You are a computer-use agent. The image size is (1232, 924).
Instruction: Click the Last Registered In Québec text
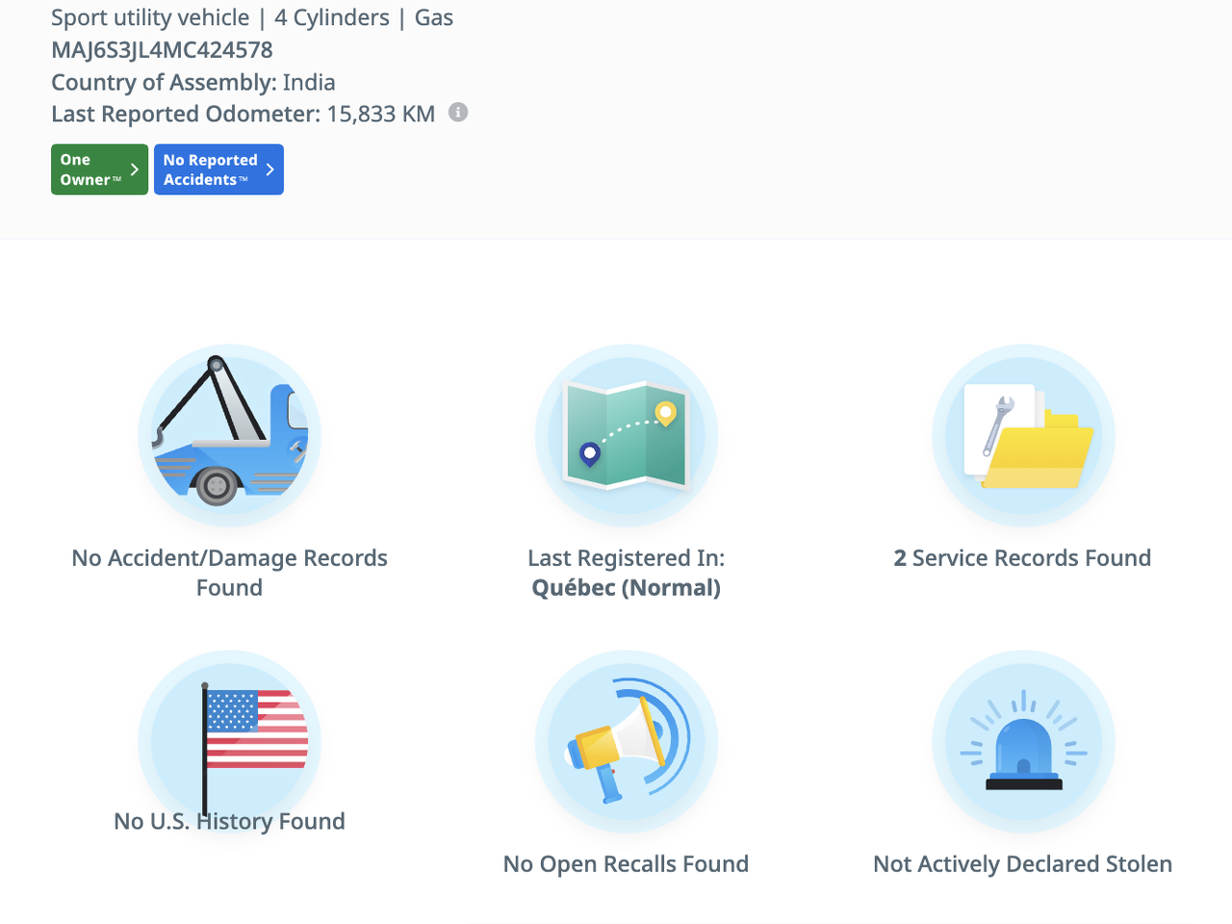point(626,573)
